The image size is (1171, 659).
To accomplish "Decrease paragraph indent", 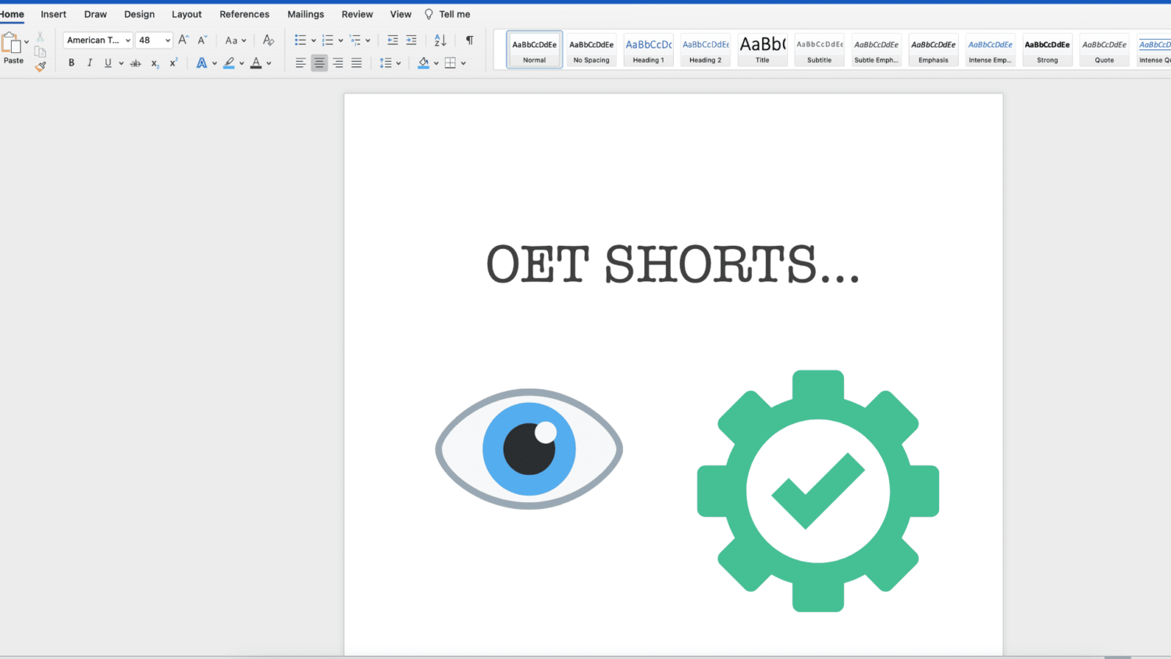I will 393,40.
